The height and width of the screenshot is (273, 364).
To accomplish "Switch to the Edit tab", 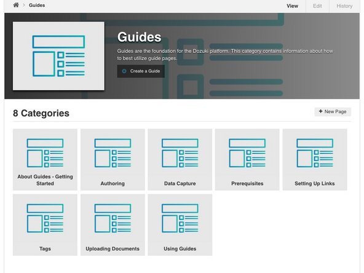I will [x=317, y=6].
